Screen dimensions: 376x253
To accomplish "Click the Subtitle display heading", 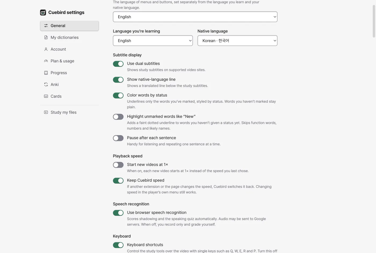I will (x=127, y=55).
